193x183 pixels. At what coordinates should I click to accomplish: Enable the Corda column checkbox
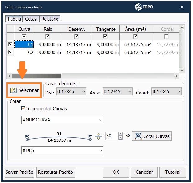pos(167,36)
